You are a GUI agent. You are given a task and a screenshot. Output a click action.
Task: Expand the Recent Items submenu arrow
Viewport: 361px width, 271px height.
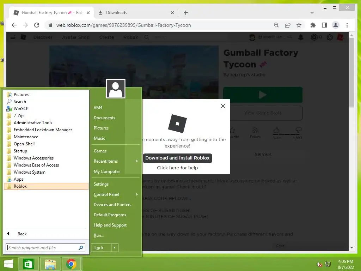(x=137, y=161)
